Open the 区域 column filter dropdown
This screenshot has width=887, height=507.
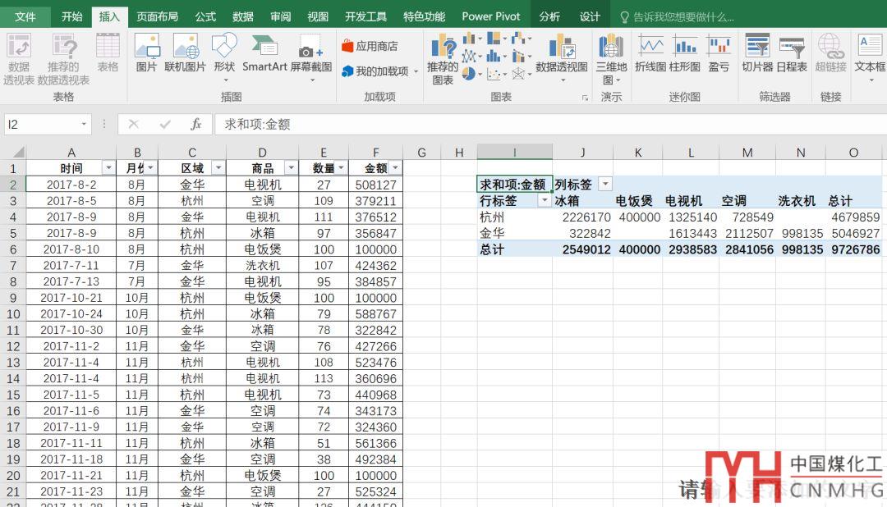[x=218, y=168]
